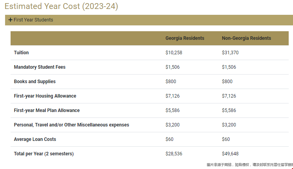Click the Estimated Year Cost (2023-24) heading
The image size is (293, 169).
click(x=61, y=7)
